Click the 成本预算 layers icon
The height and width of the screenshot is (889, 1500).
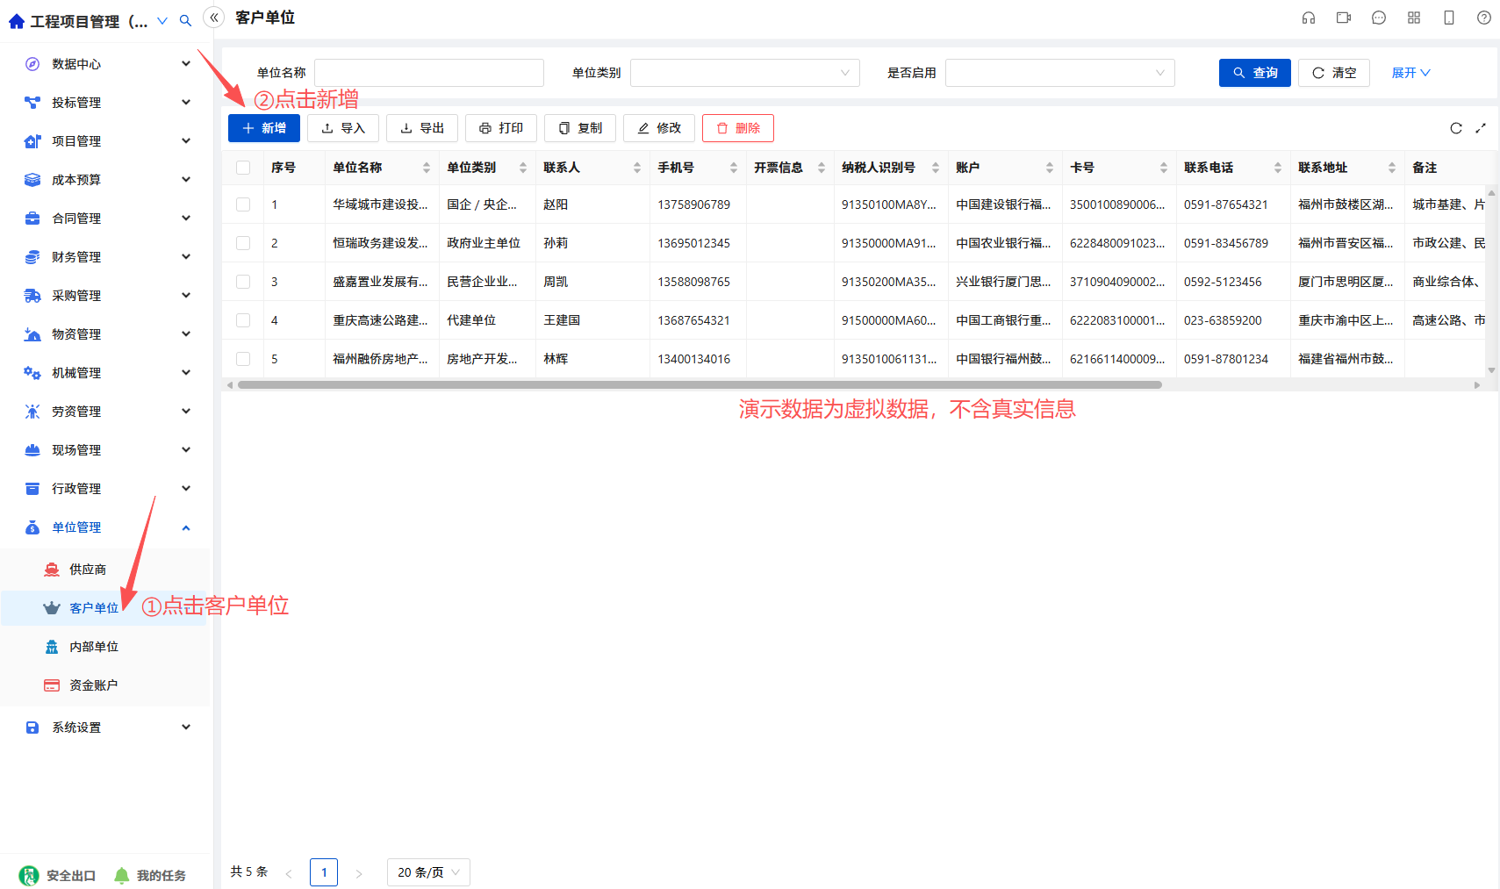point(32,179)
